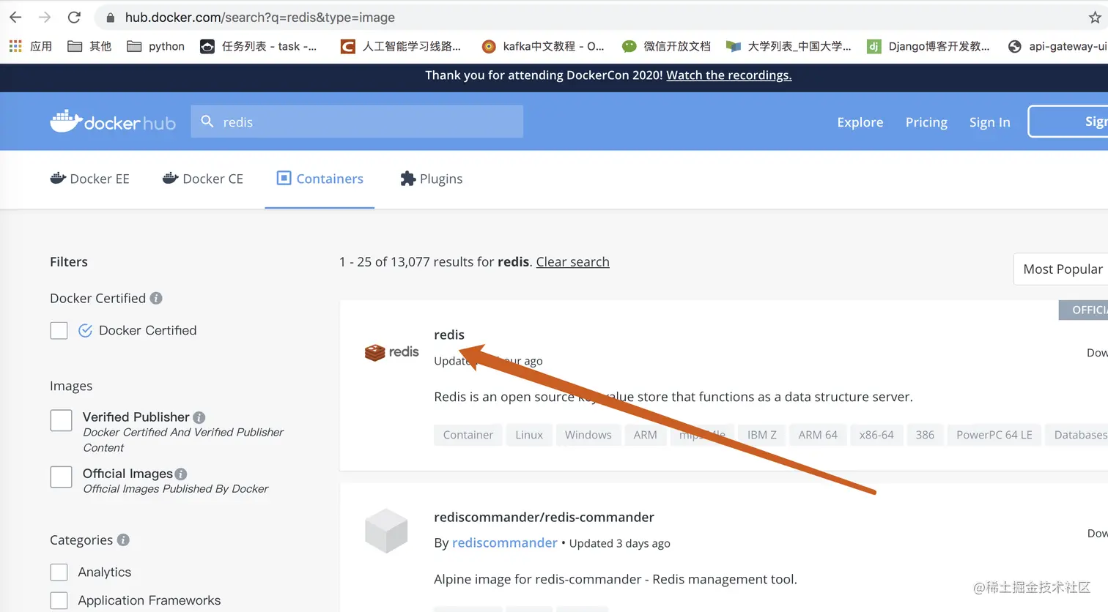This screenshot has height=612, width=1108.
Task: Click the ARM tag on redis card
Action: pyautogui.click(x=645, y=435)
